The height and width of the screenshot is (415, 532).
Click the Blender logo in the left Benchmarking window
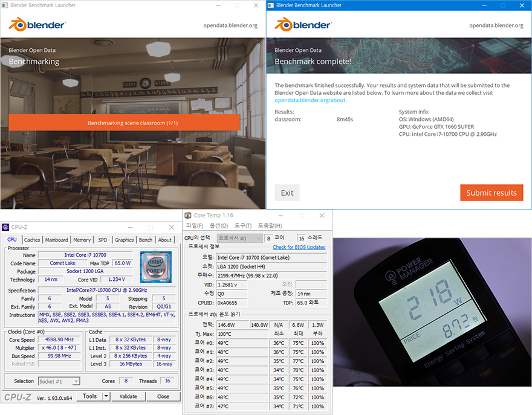click(x=37, y=24)
